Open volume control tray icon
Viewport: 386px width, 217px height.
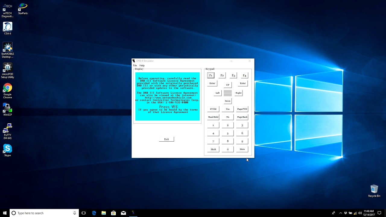click(x=360, y=213)
